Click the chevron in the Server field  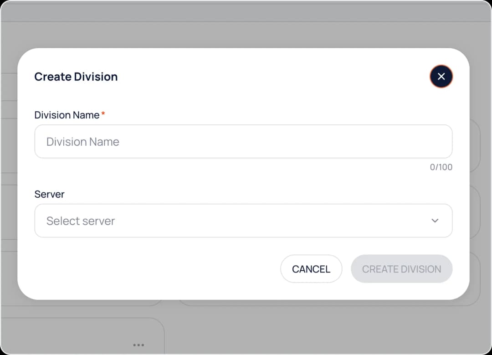(x=435, y=221)
